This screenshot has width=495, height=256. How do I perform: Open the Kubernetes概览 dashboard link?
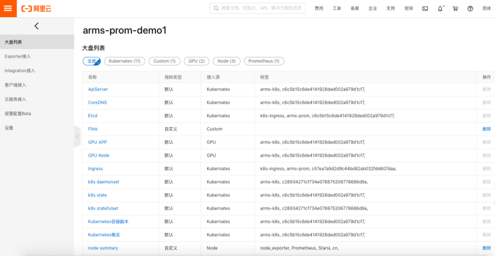104,235
